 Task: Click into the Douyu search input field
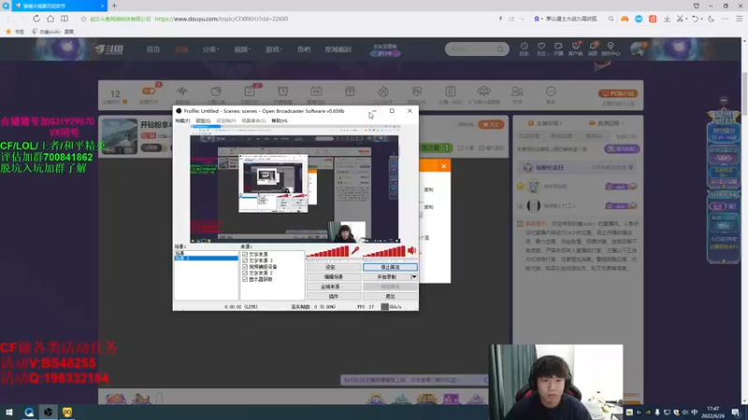[471, 49]
